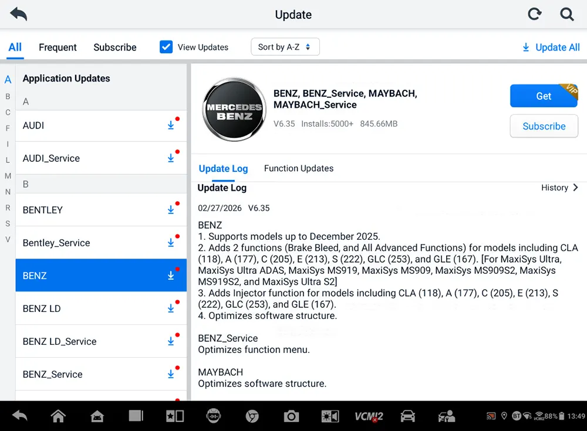Viewport: 587px width, 431px height.
Task: Download the AUDI_Service update
Action: click(x=171, y=158)
